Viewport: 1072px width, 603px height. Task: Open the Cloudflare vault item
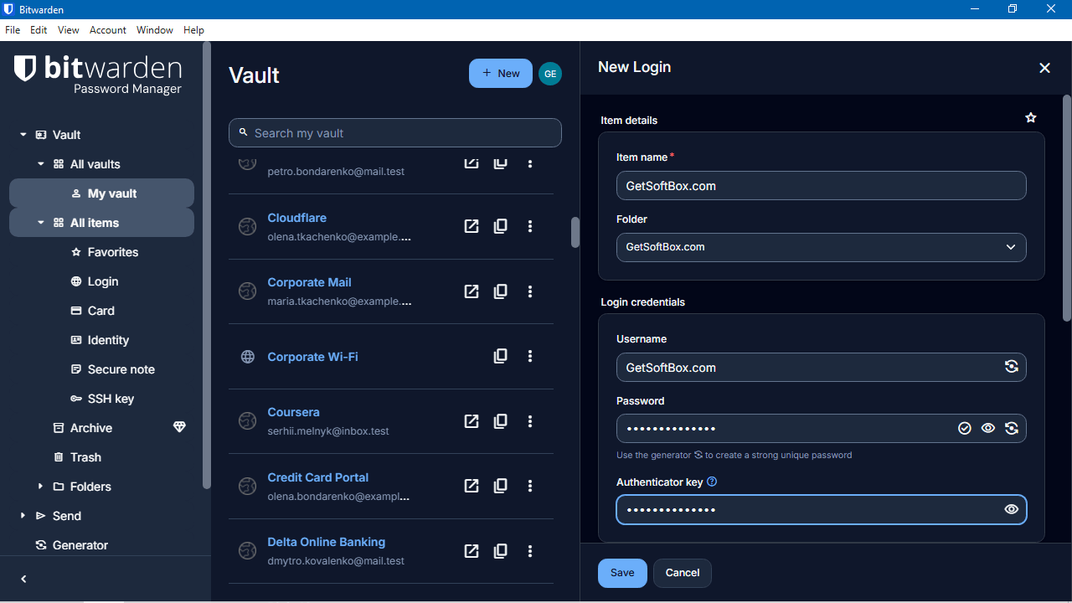tap(296, 218)
